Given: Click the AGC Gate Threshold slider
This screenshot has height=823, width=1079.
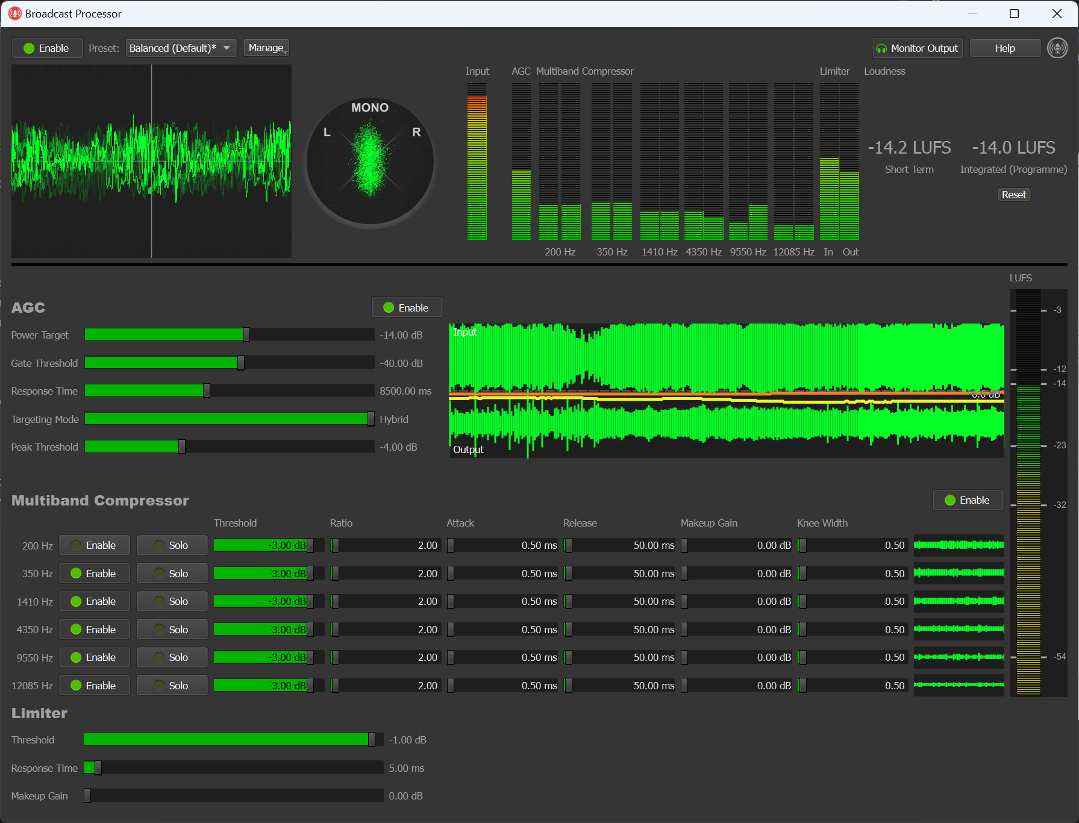Looking at the screenshot, I should click(x=230, y=363).
